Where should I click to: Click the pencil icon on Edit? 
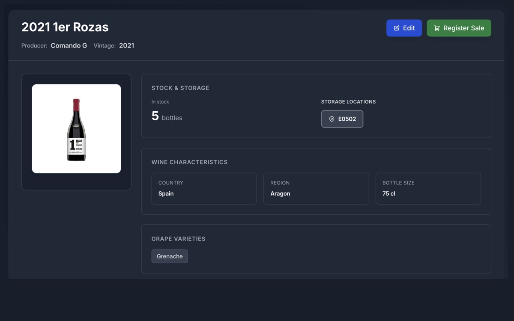pyautogui.click(x=397, y=28)
